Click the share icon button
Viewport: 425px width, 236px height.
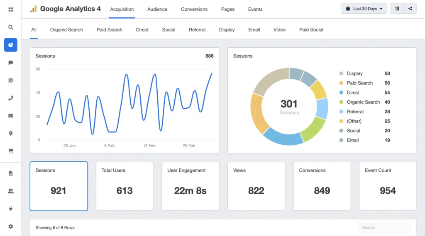click(x=410, y=9)
